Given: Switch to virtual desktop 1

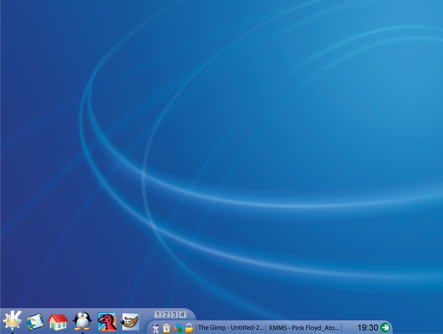Looking at the screenshot, I should tap(158, 314).
